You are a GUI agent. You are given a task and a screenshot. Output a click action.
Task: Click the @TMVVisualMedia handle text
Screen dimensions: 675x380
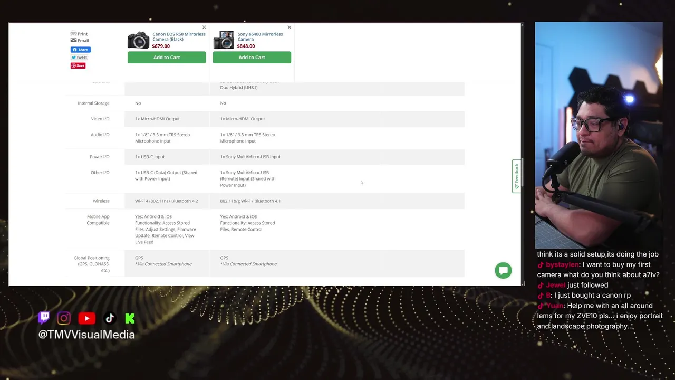point(86,335)
